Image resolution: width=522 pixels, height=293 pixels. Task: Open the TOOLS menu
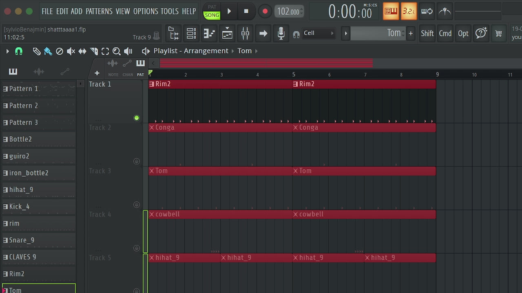pyautogui.click(x=170, y=11)
